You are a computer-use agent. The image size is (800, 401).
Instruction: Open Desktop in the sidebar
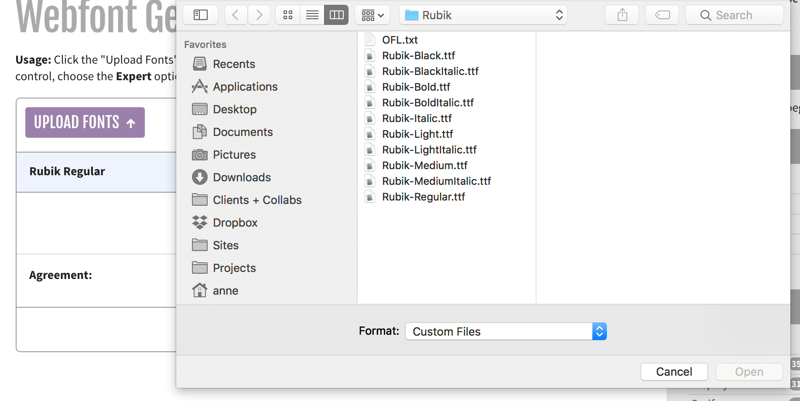(224, 109)
